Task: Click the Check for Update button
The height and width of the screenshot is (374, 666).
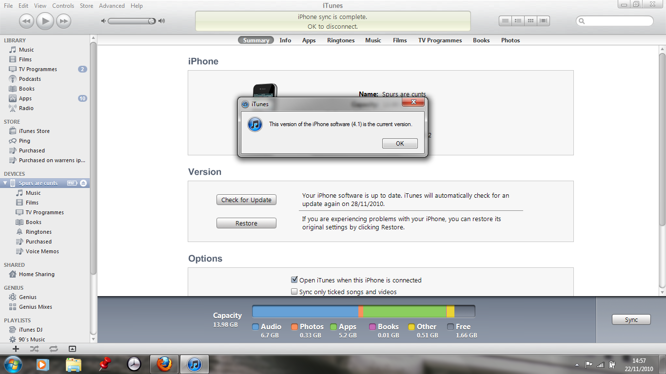Action: [x=246, y=200]
